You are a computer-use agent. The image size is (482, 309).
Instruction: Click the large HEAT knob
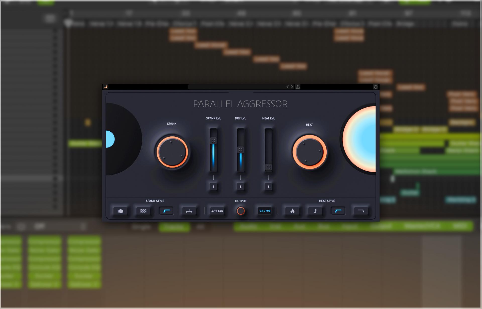pyautogui.click(x=310, y=152)
